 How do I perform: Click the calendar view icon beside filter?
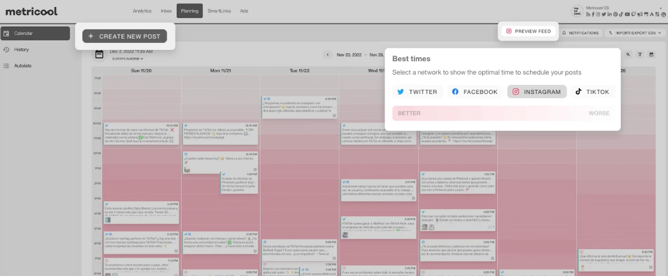pyautogui.click(x=651, y=54)
